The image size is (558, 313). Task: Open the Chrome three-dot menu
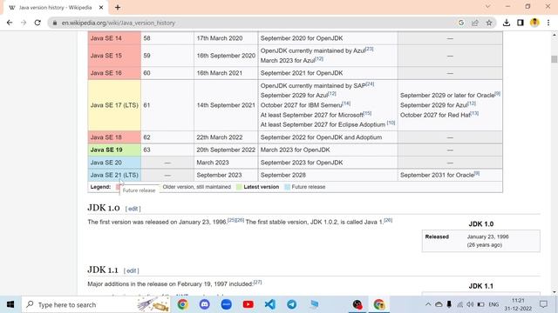click(548, 23)
